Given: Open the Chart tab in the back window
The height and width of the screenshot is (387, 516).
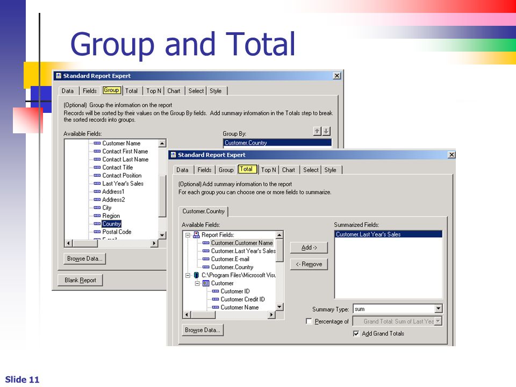Looking at the screenshot, I should (174, 91).
